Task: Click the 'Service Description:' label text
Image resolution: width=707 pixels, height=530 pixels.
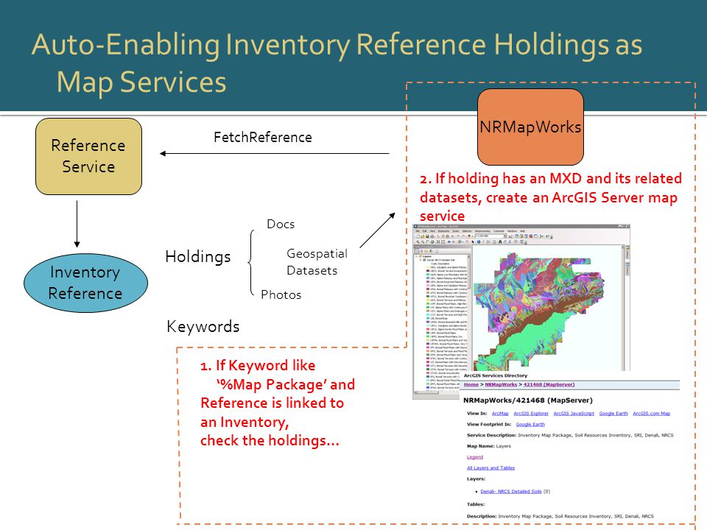Action: [x=491, y=435]
